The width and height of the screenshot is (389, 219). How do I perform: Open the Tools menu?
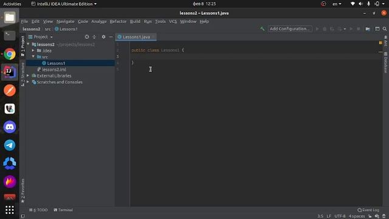tap(160, 21)
